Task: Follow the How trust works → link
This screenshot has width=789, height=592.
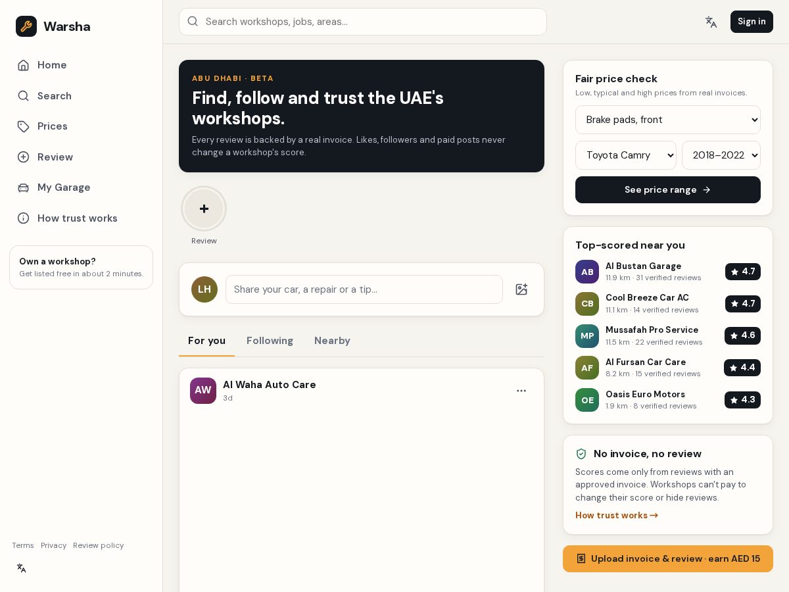Action: click(617, 516)
